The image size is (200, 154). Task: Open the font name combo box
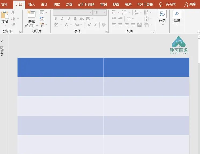pyautogui.click(x=73, y=13)
